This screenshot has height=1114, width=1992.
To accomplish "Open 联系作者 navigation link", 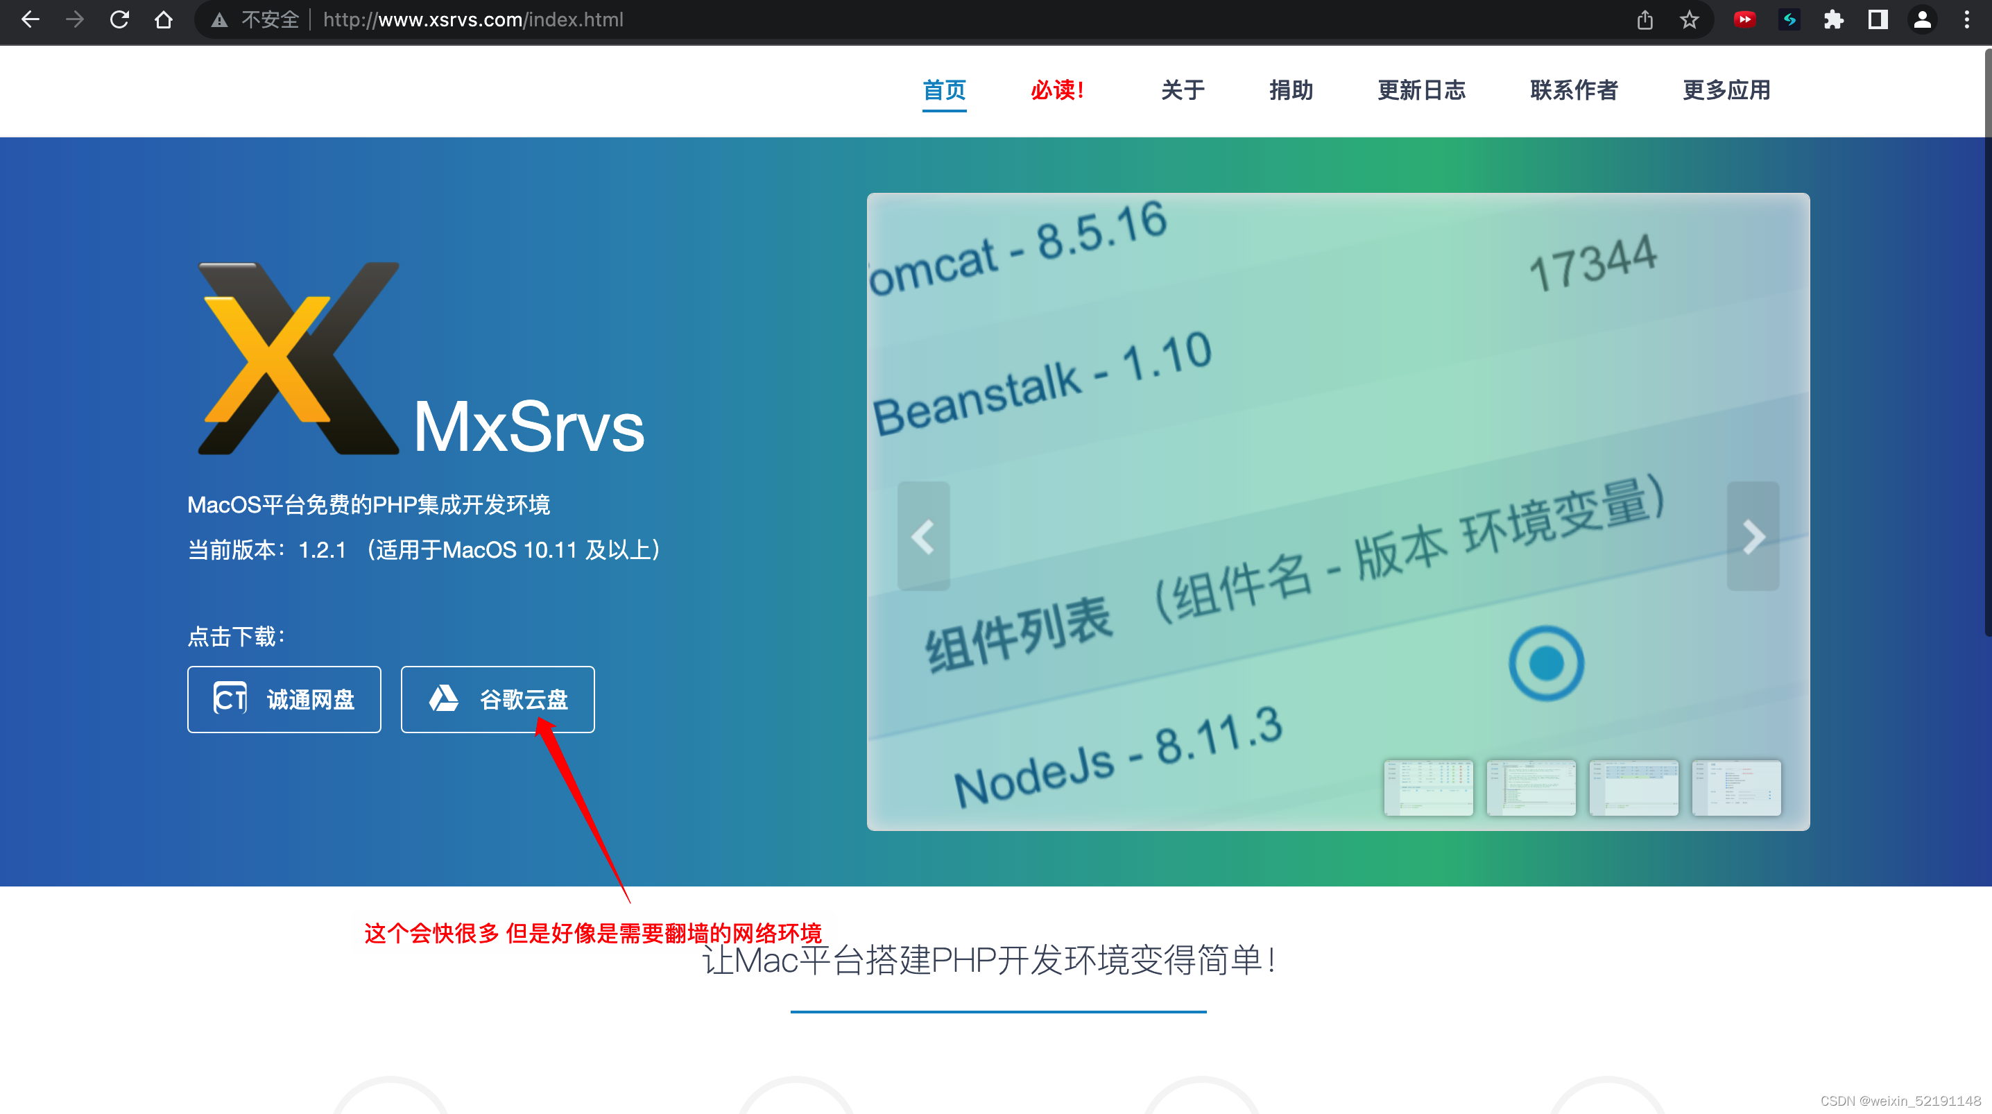I will [x=1574, y=89].
